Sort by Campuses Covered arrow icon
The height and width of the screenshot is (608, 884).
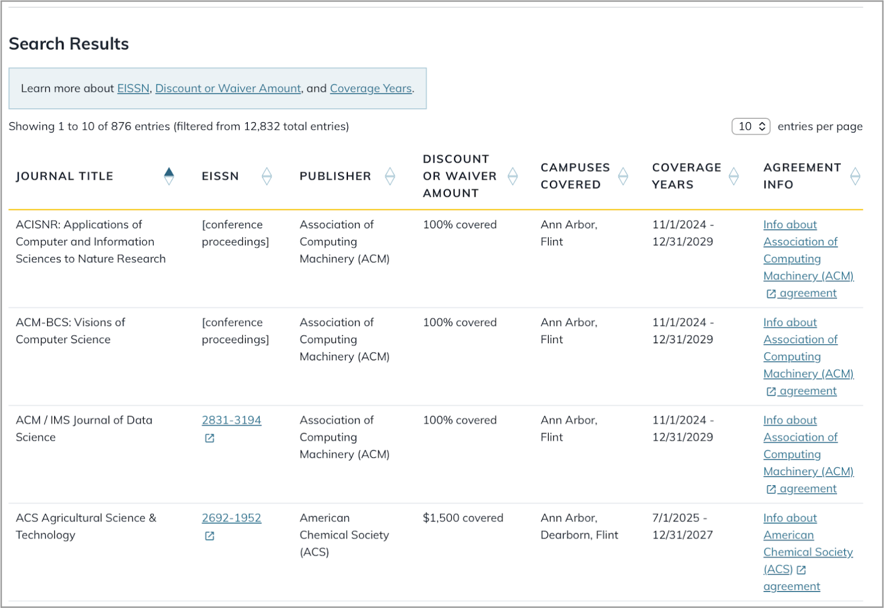(623, 176)
